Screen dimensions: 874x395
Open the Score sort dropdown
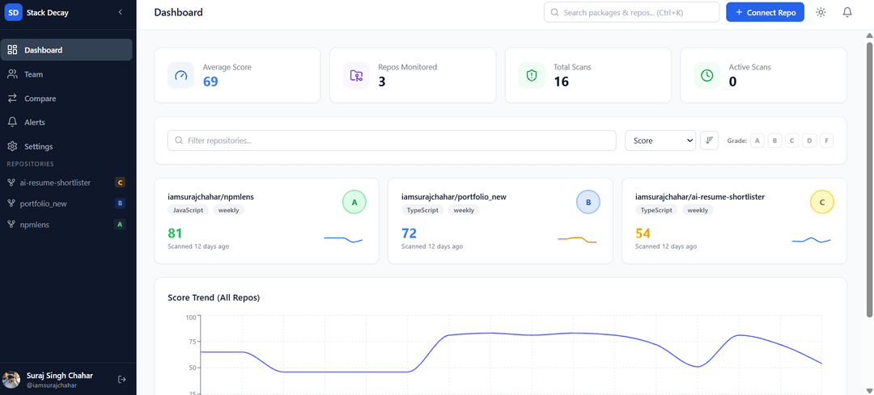tap(660, 141)
